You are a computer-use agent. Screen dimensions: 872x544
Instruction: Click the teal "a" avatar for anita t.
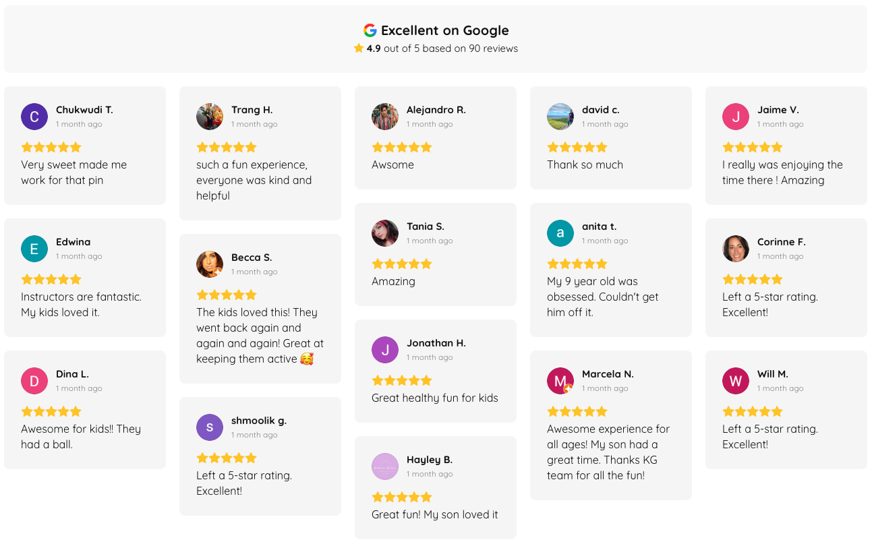coord(560,233)
